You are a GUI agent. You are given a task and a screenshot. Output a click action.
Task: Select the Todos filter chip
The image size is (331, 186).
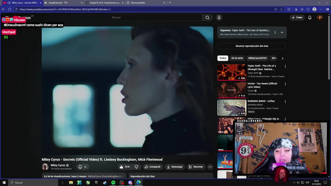click(223, 58)
